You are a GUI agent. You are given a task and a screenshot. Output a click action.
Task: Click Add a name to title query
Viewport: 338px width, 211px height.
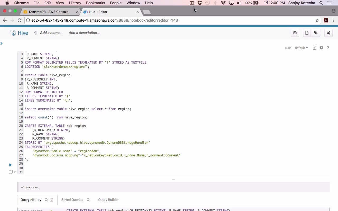point(51,33)
